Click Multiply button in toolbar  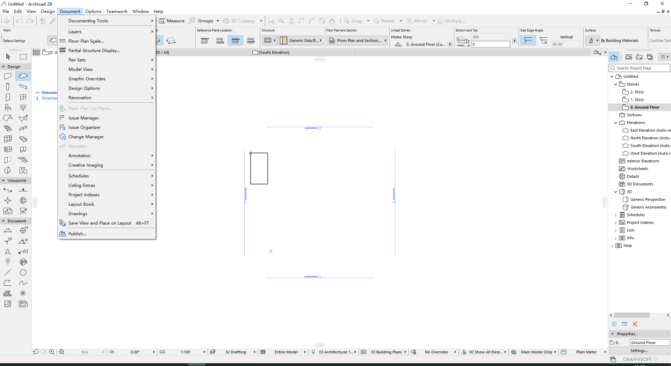pos(452,21)
